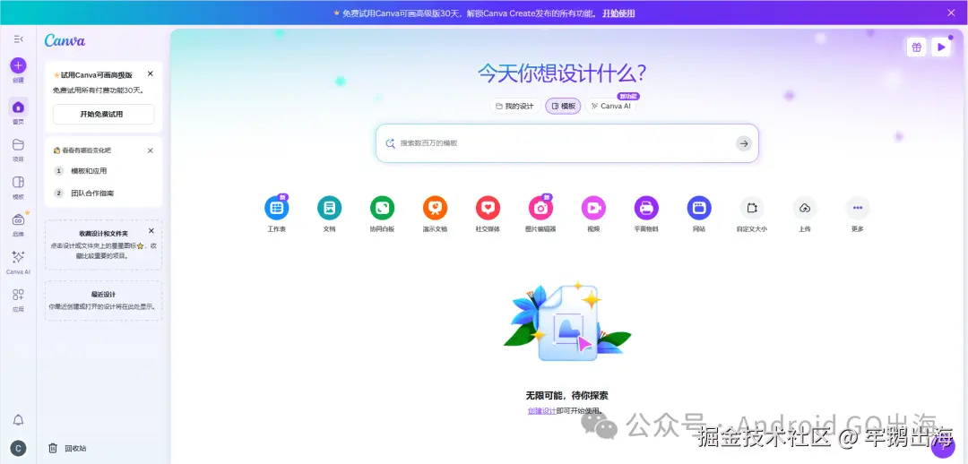Open the help question-mark bubble
This screenshot has width=968, height=464.
[x=942, y=447]
